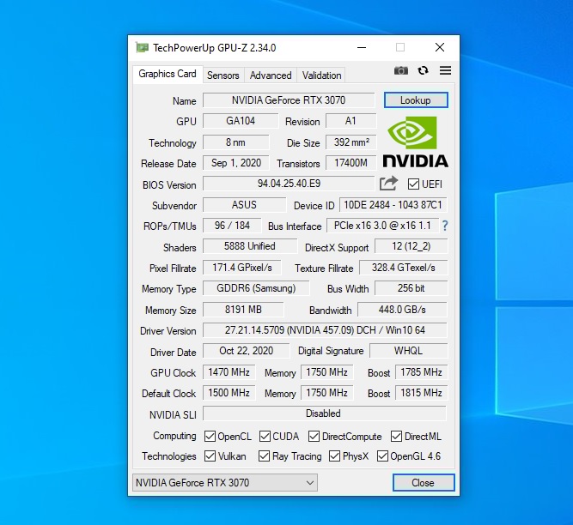Toggle the OpenCL checkbox

click(x=210, y=436)
